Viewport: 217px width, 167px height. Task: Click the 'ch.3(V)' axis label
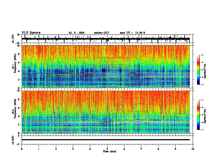[x=13, y=140]
